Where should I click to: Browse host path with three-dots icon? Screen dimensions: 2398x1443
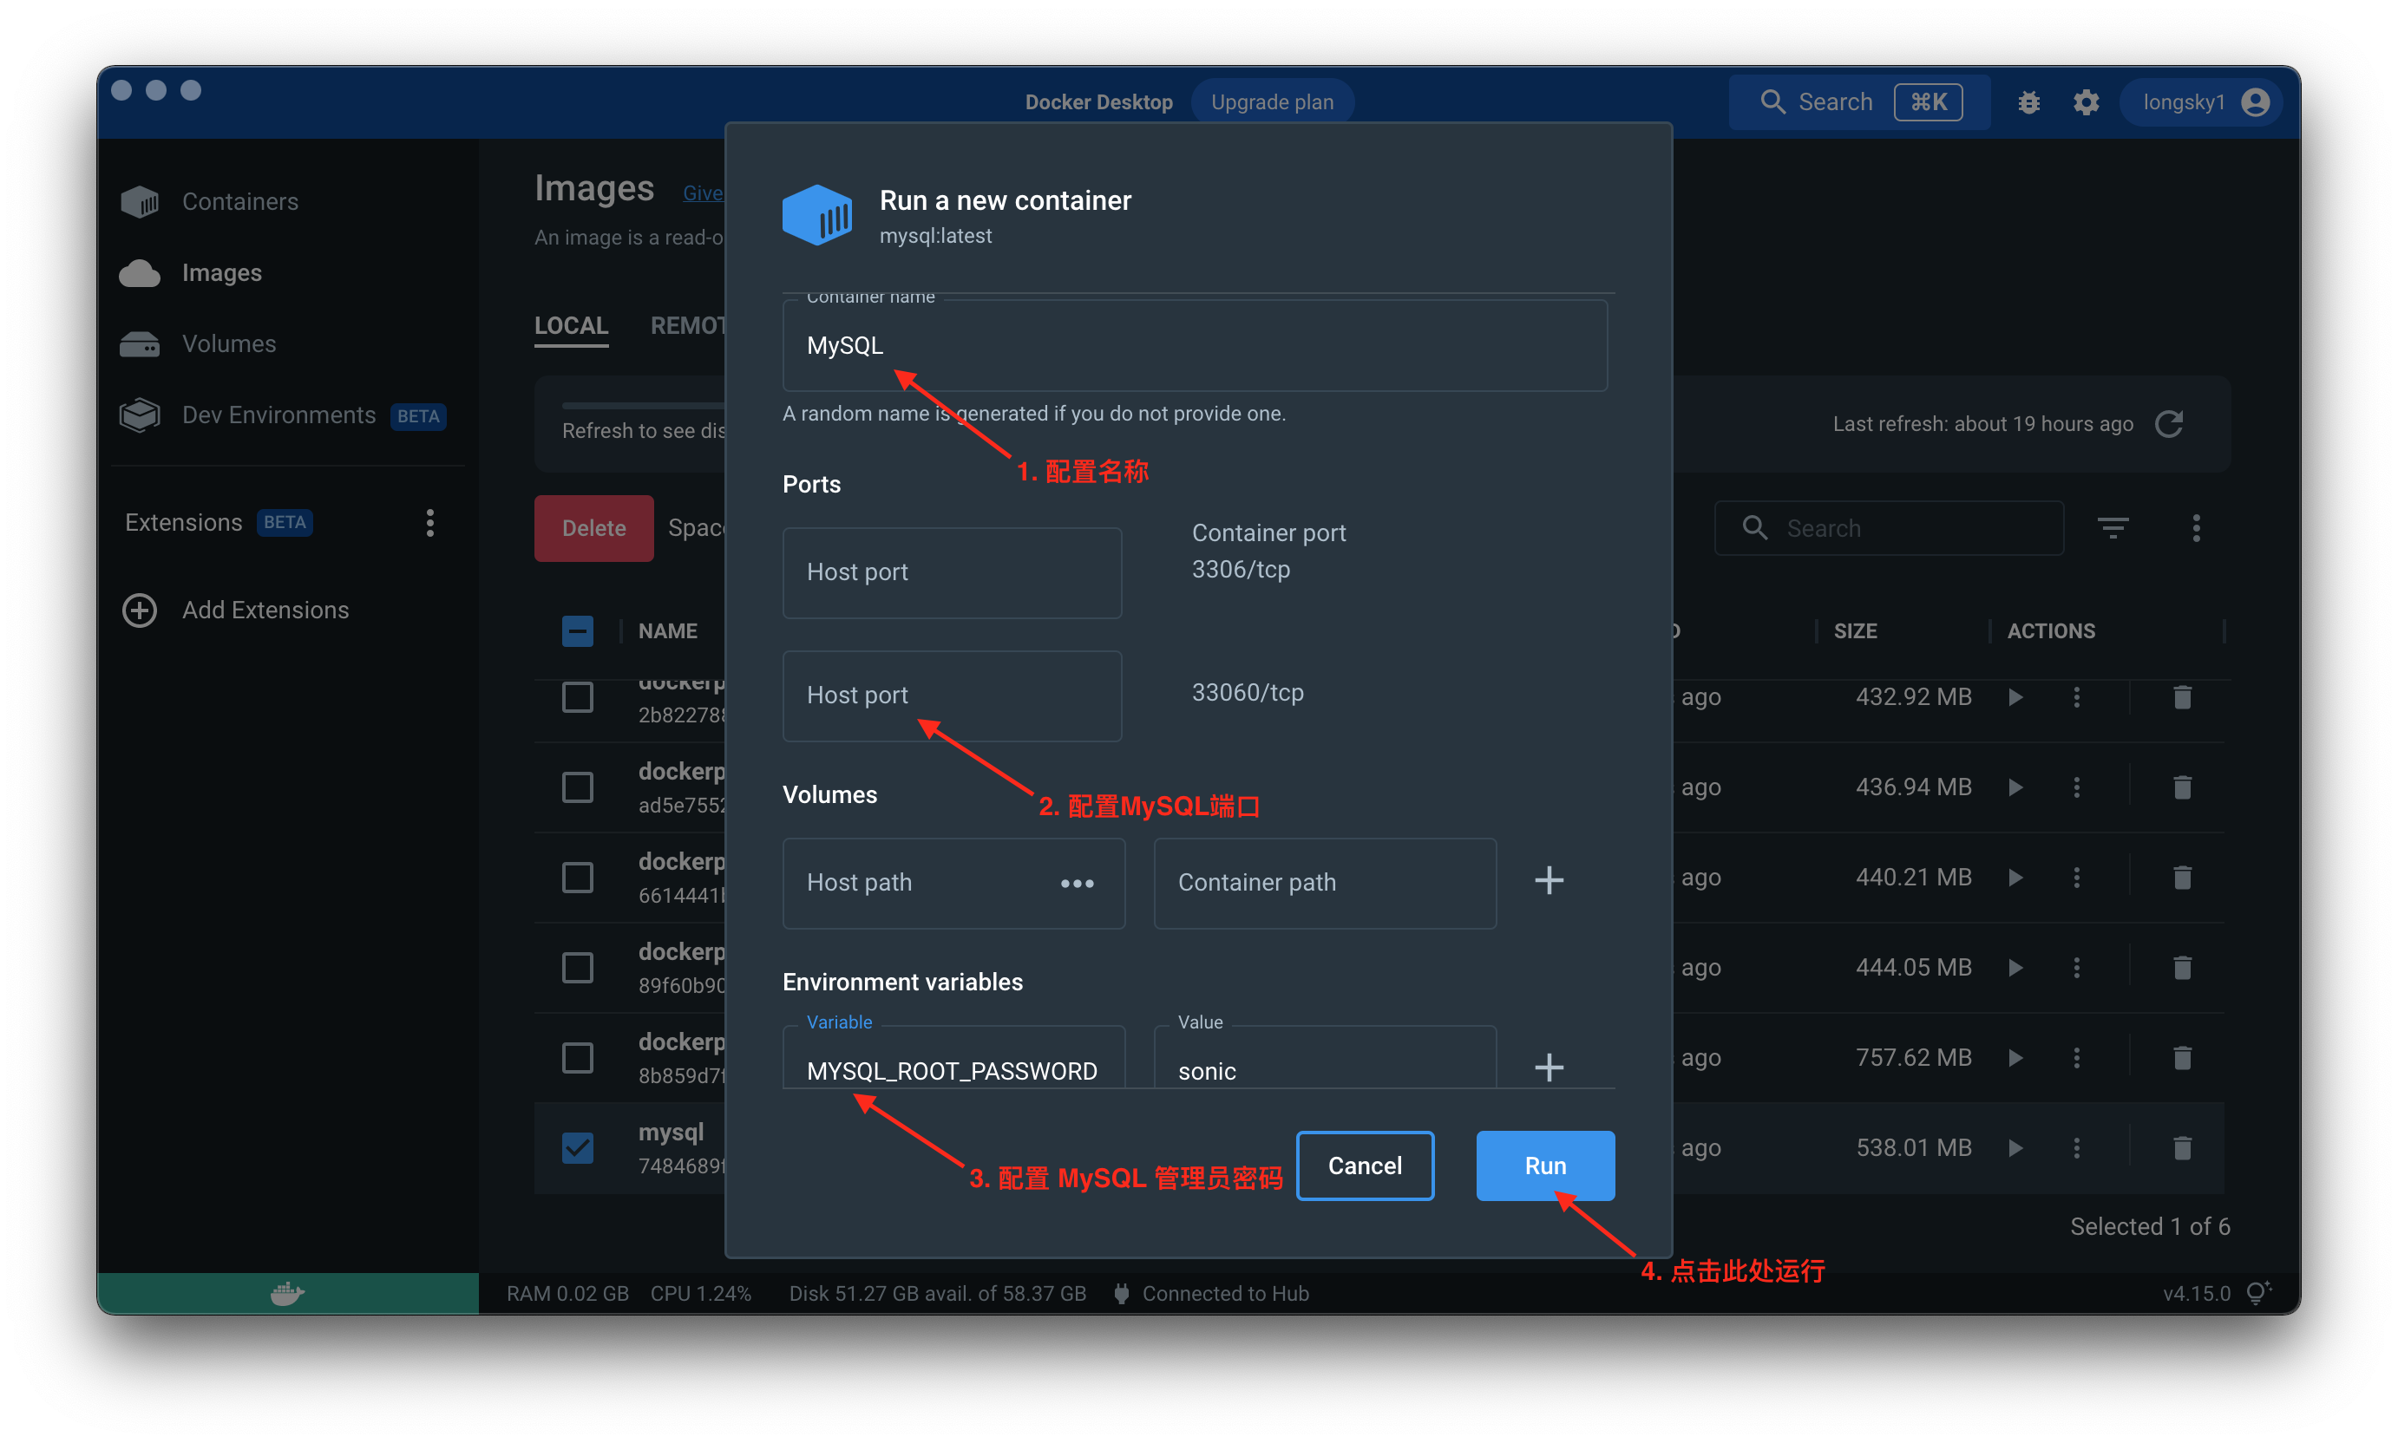pyautogui.click(x=1077, y=883)
